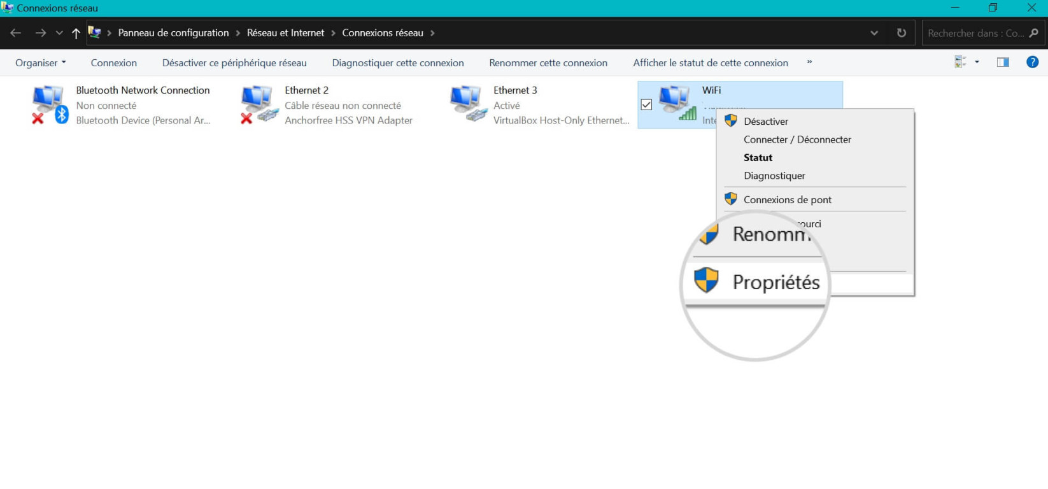Go back with the back arrow

click(16, 33)
